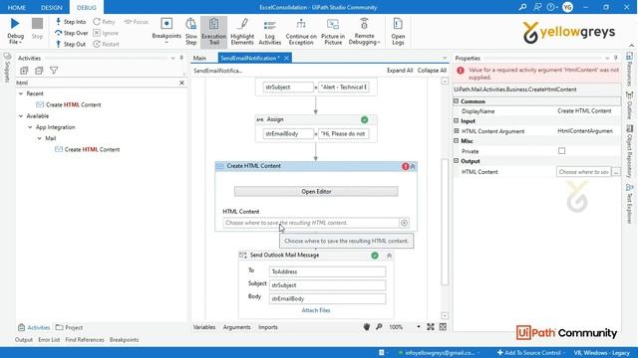Collapse the Send Outlook Mail Message activity

coord(389,256)
